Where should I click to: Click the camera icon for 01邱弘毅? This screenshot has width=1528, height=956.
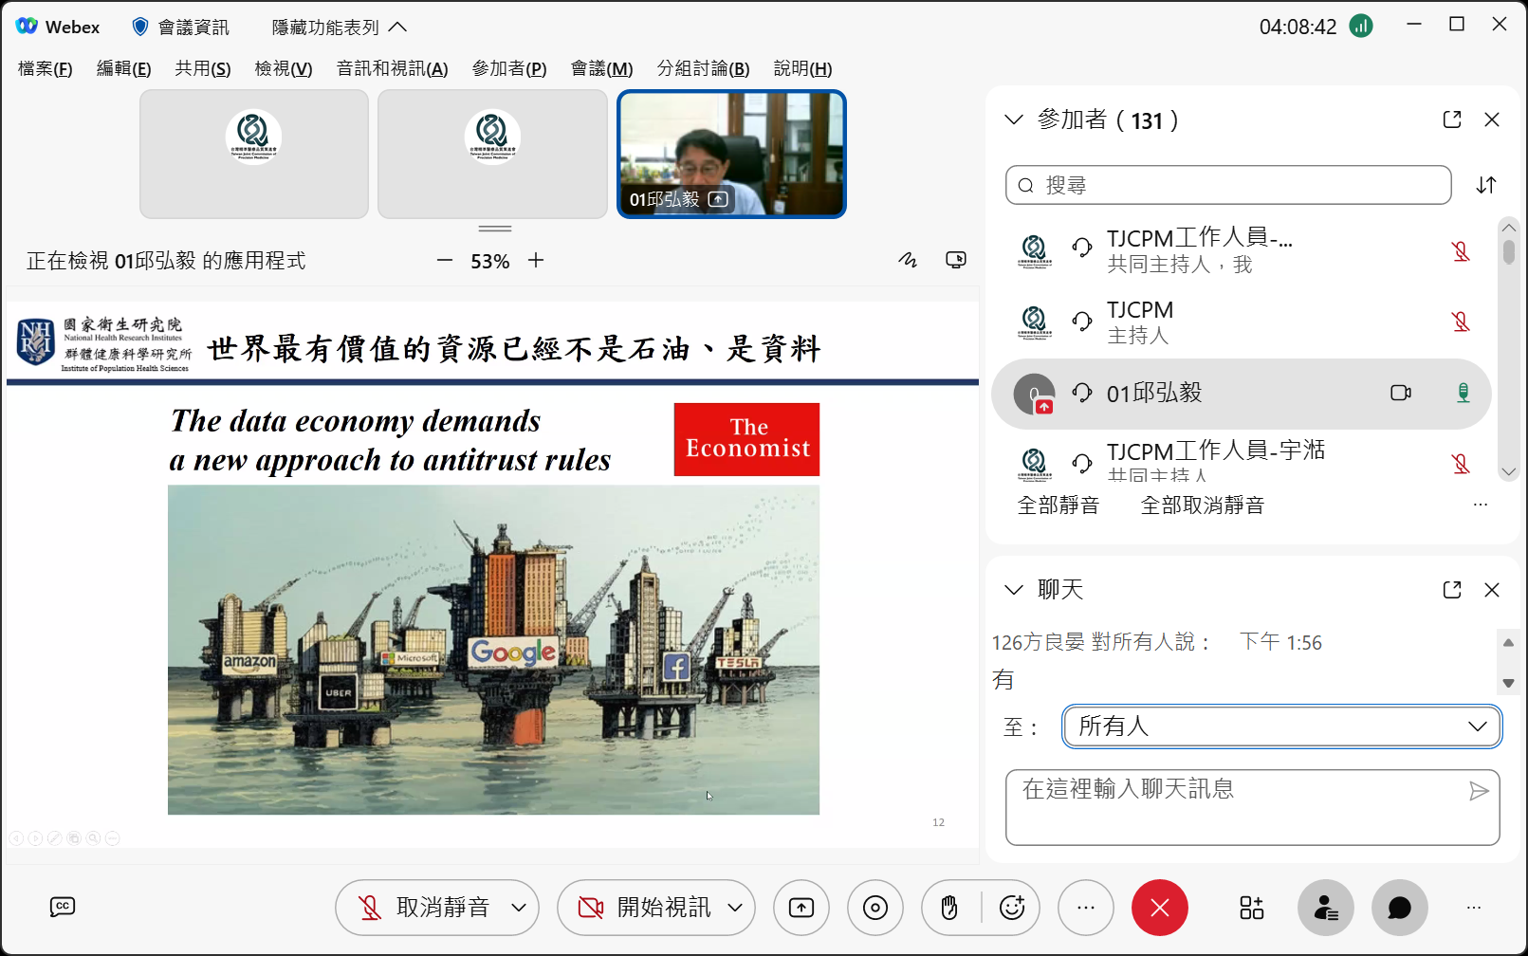[1401, 393]
